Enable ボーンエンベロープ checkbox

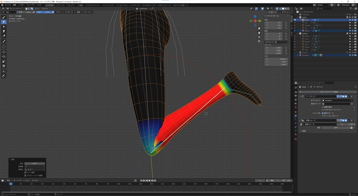pyautogui.click(x=323, y=116)
